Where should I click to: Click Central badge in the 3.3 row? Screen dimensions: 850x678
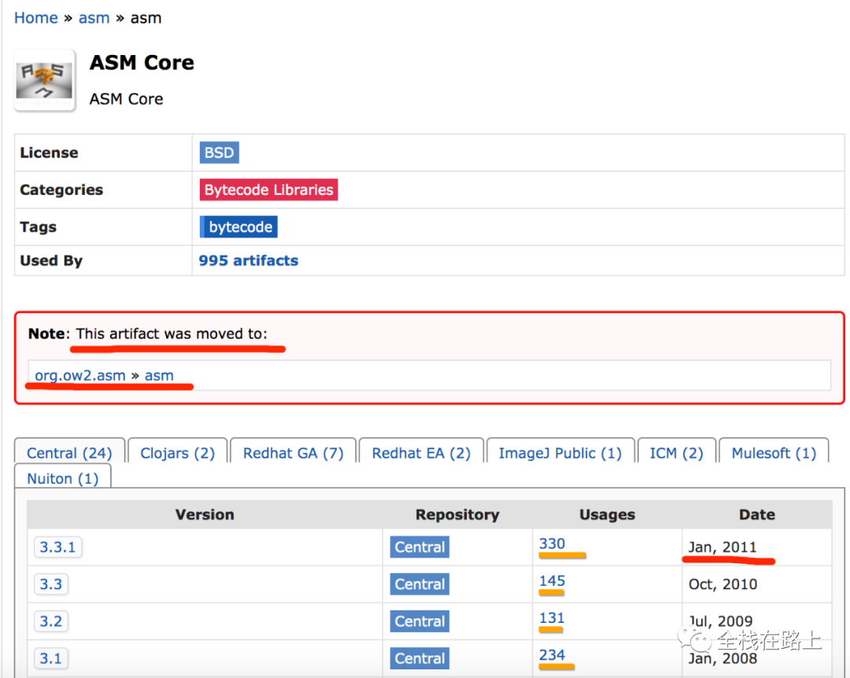tap(419, 584)
